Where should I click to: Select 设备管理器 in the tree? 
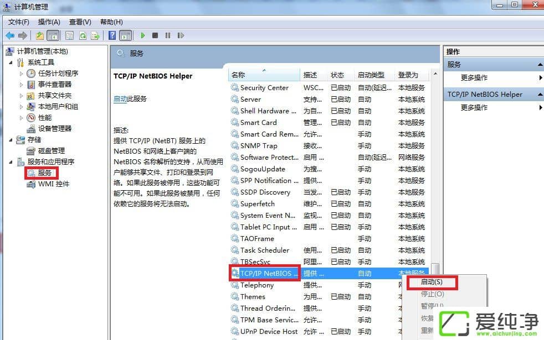(x=54, y=129)
